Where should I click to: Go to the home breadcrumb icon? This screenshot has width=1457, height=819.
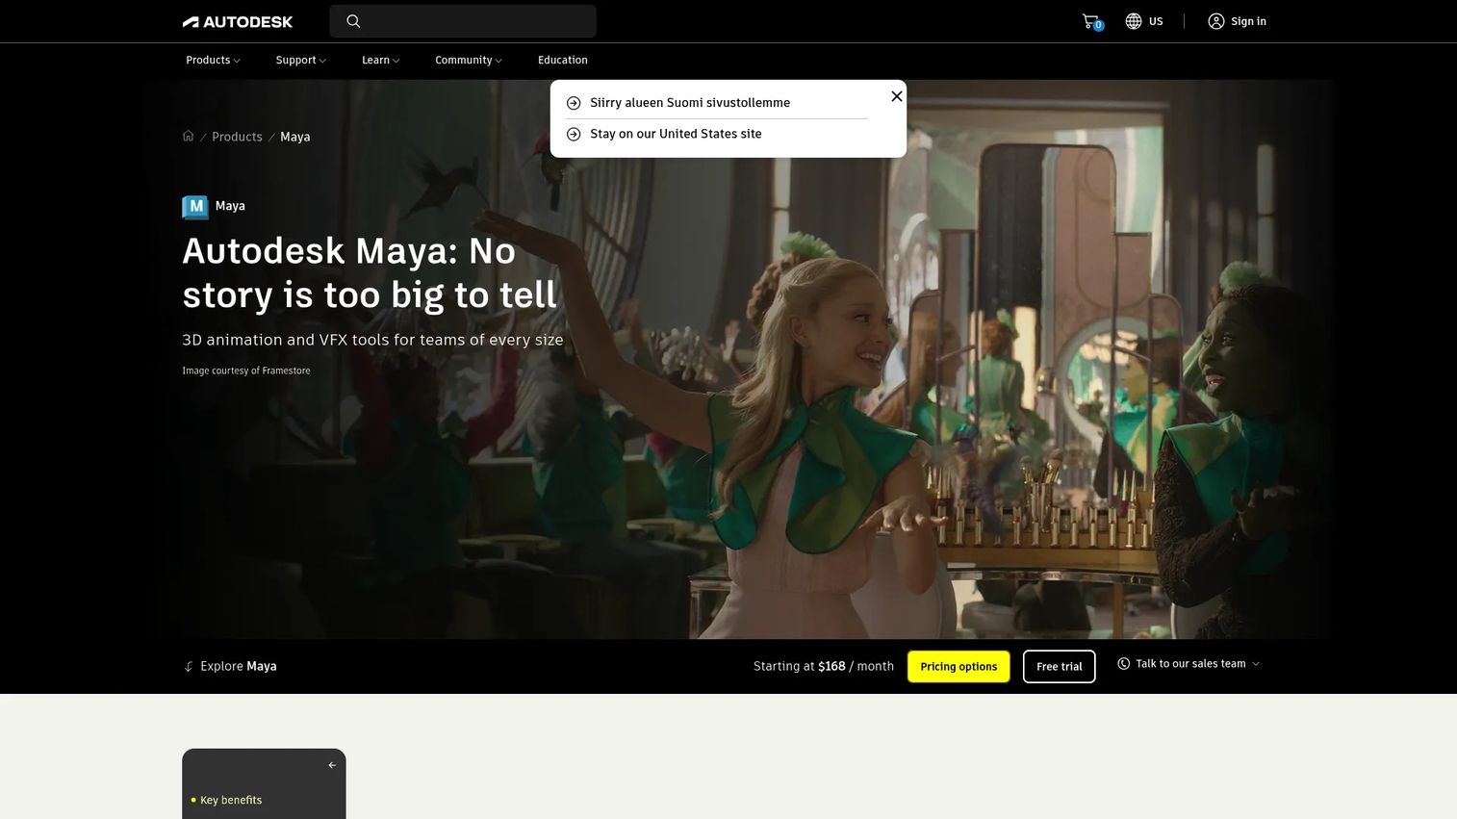(189, 136)
